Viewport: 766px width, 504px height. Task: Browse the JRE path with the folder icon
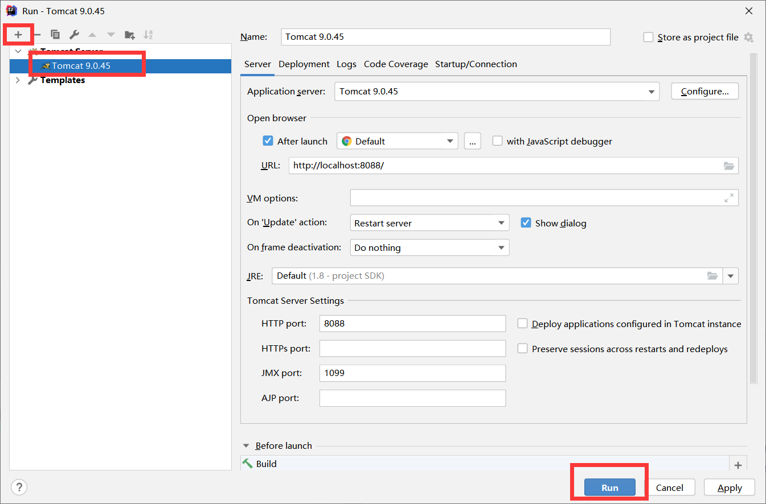[712, 276]
